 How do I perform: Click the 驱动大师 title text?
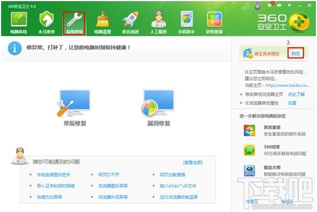[x=272, y=168]
